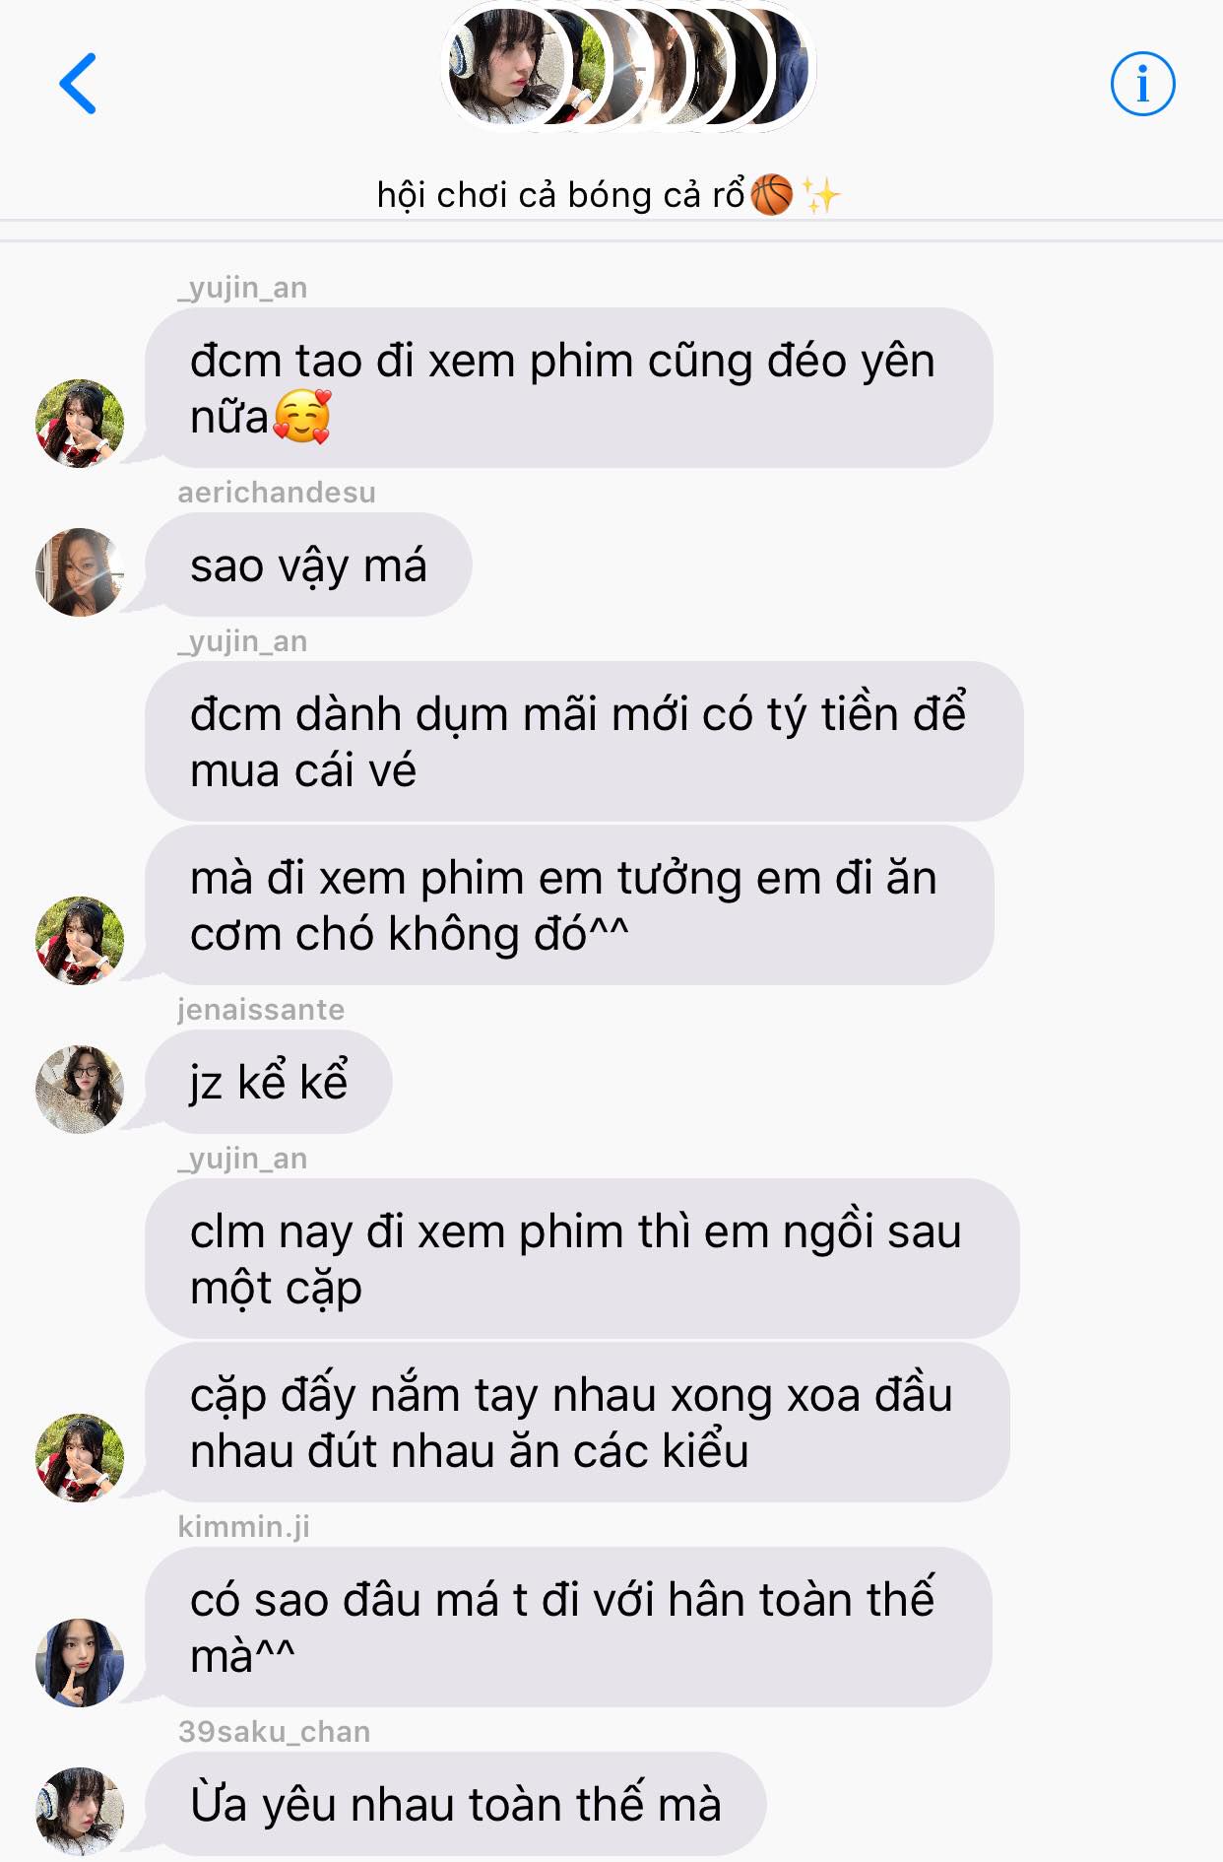Tap the kimmin.ji sender name label
1223x1862 pixels.
click(243, 1526)
